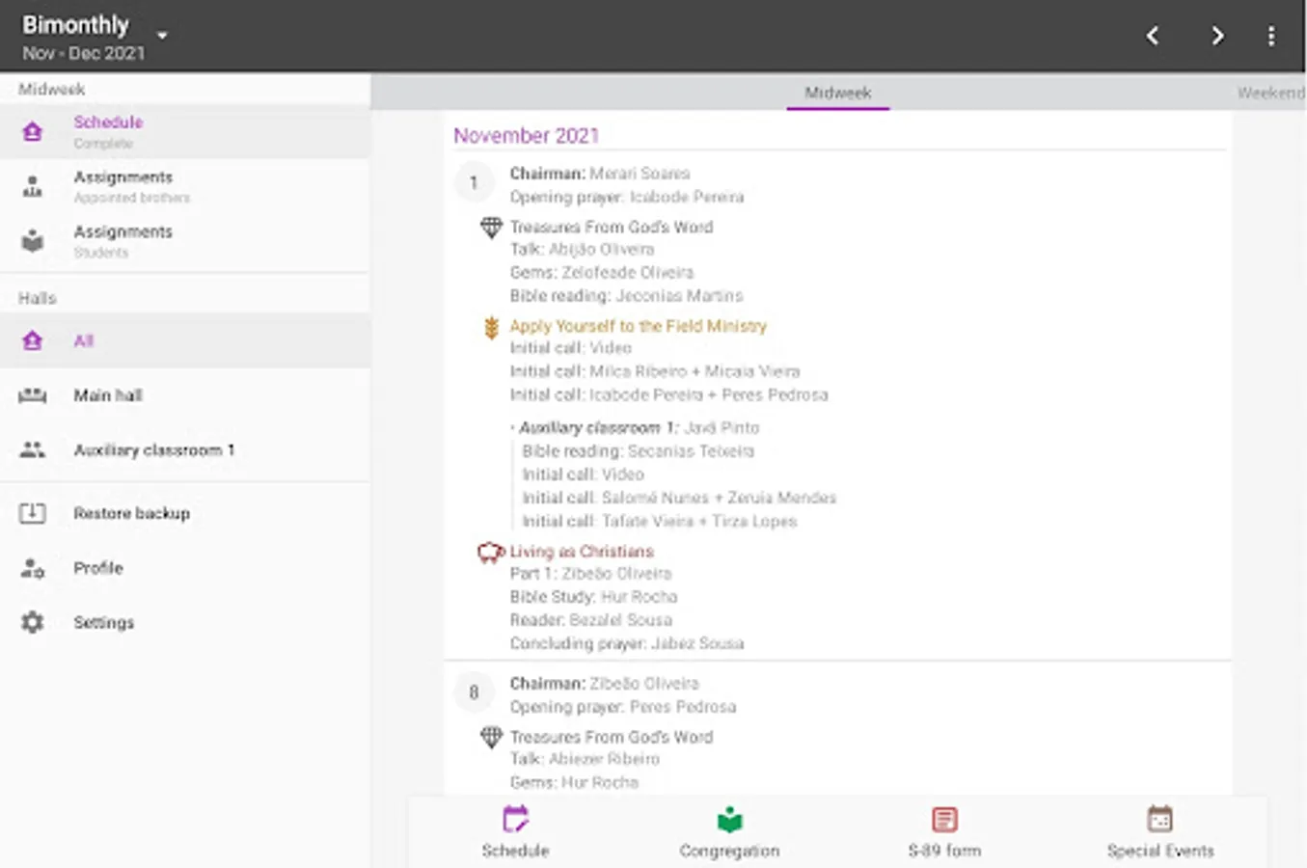Click Apply Yourself to the Field Ministry heading
The image size is (1307, 868).
point(638,326)
